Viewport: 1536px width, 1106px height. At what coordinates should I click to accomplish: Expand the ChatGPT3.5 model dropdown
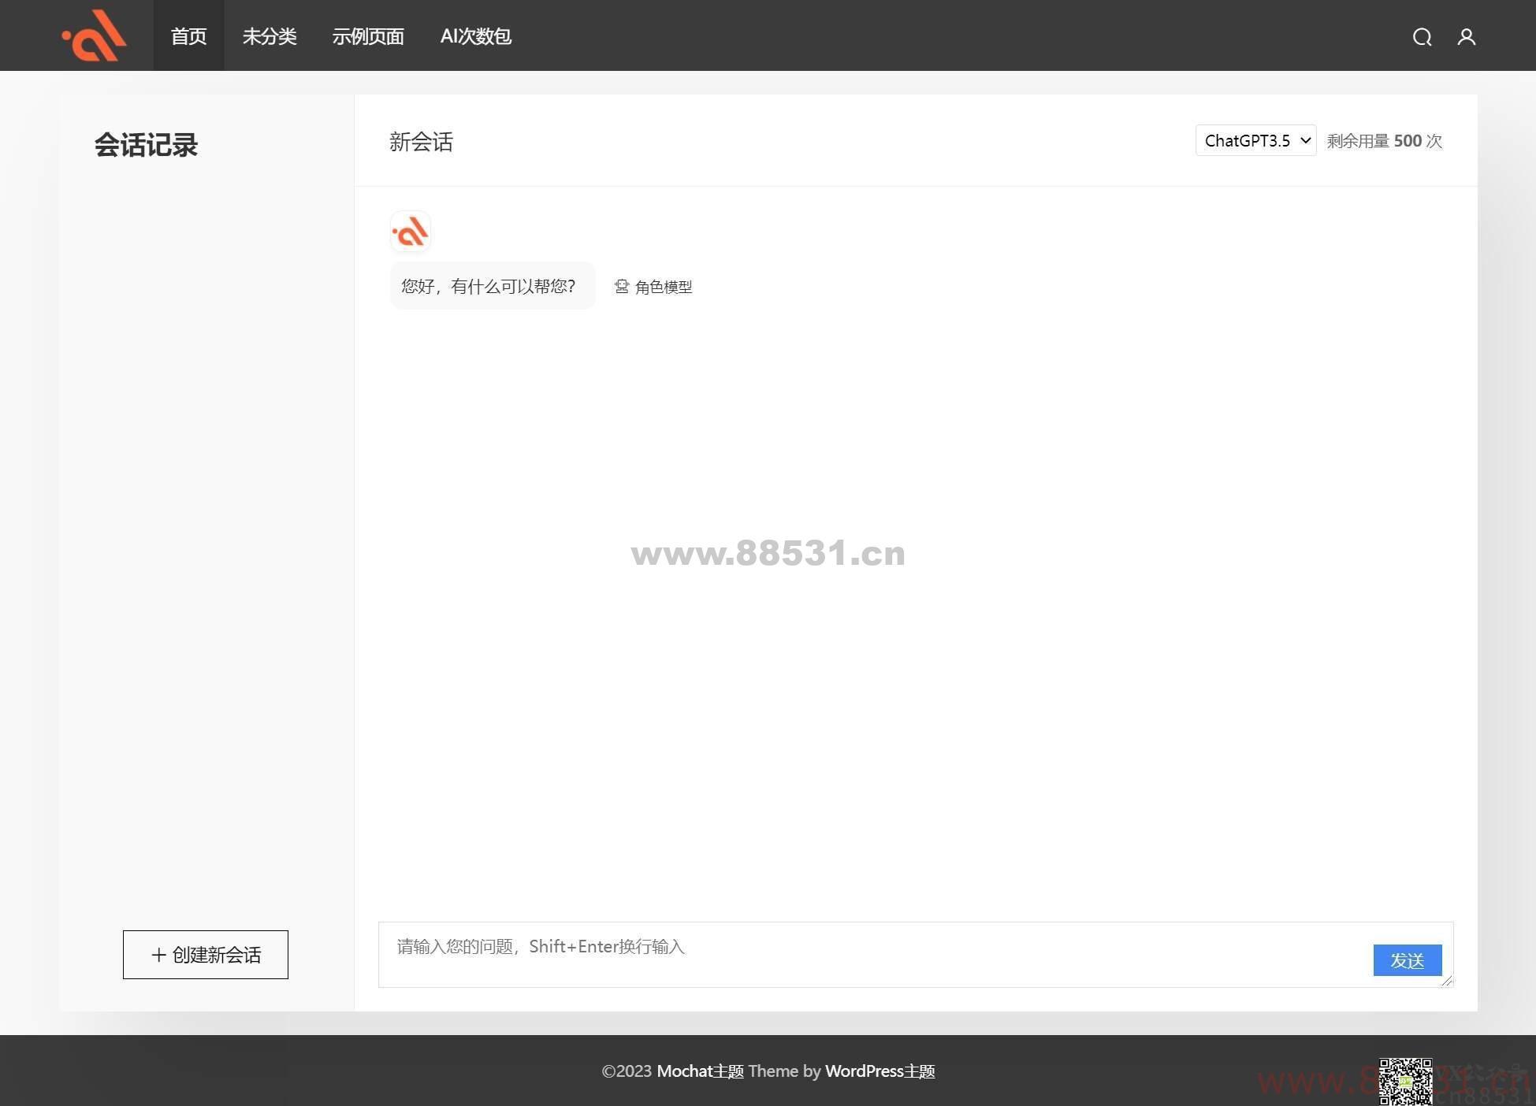click(1255, 140)
